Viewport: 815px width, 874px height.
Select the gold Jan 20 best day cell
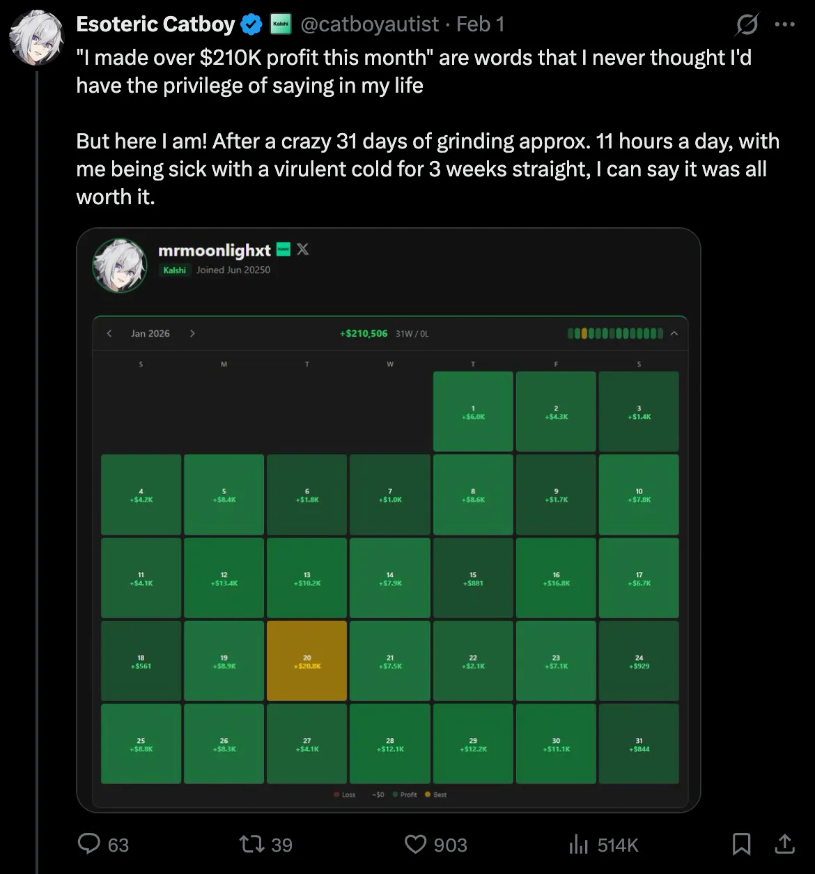pos(306,660)
